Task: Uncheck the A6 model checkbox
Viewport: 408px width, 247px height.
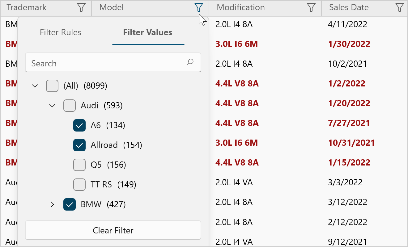Action: tap(79, 125)
